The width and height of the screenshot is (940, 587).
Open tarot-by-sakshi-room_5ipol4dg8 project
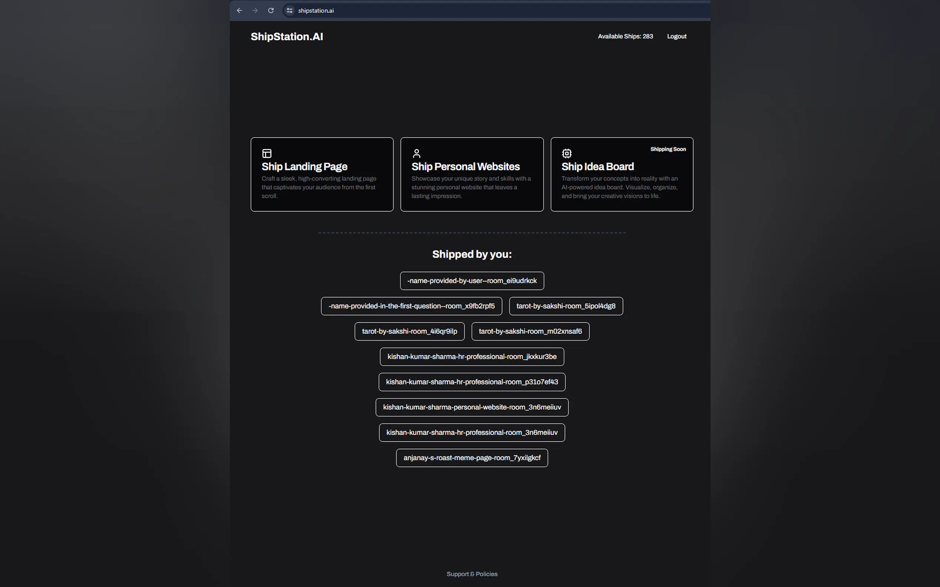click(566, 306)
